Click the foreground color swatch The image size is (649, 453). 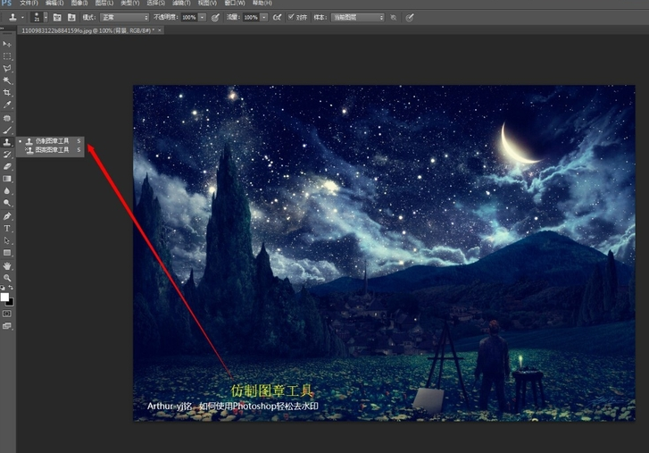[x=4, y=297]
